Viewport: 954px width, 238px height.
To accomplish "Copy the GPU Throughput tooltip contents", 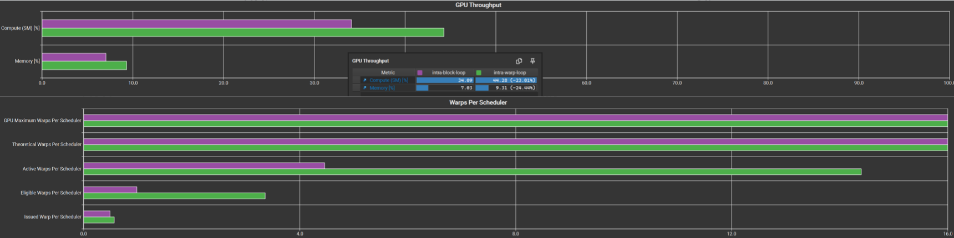I will pos(519,61).
